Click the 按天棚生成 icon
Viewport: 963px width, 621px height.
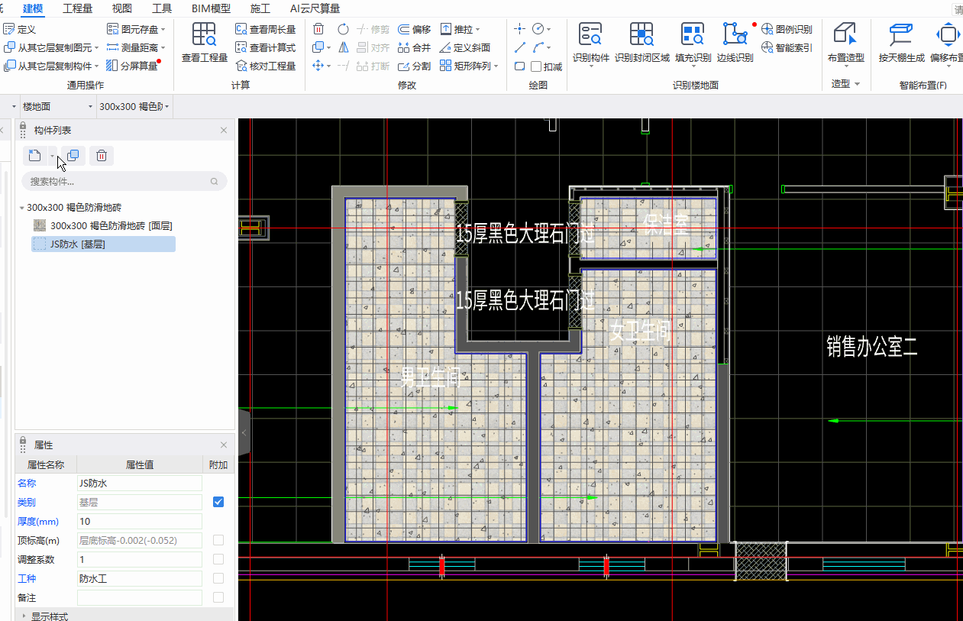pos(901,43)
